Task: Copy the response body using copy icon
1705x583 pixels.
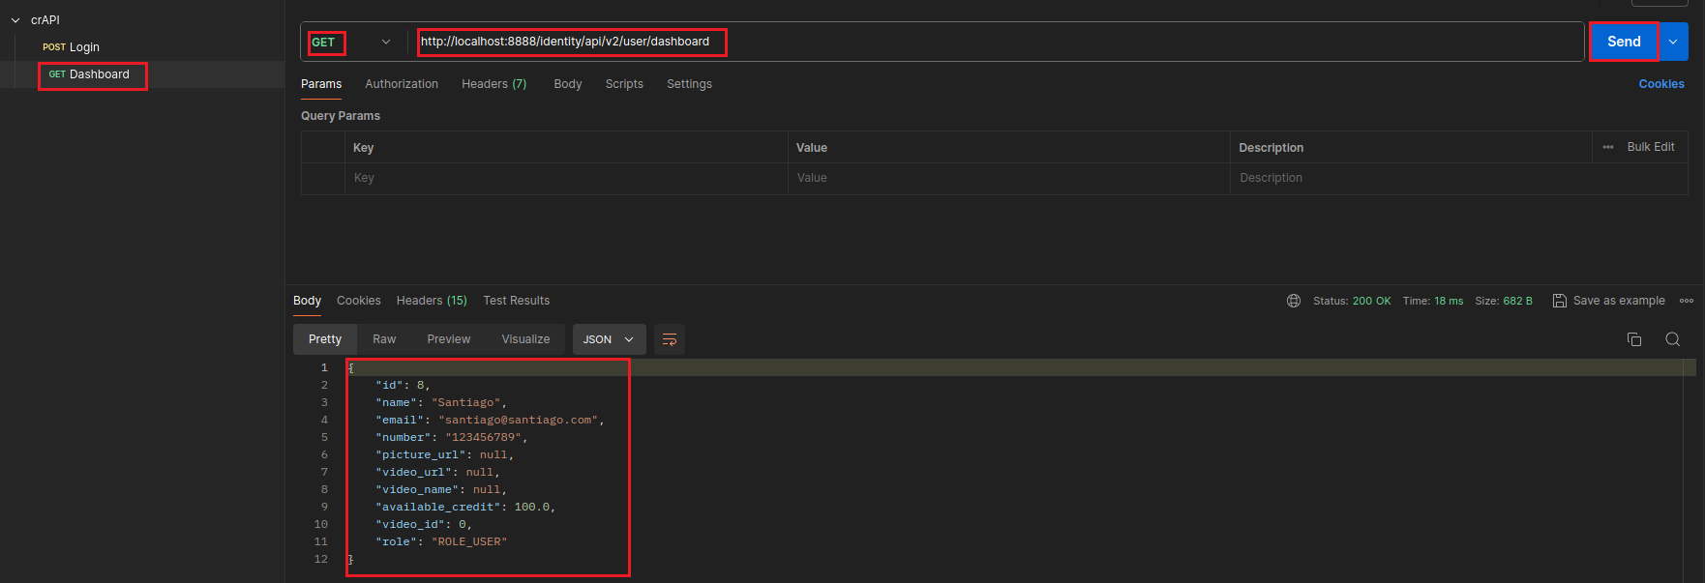Action: (x=1633, y=339)
